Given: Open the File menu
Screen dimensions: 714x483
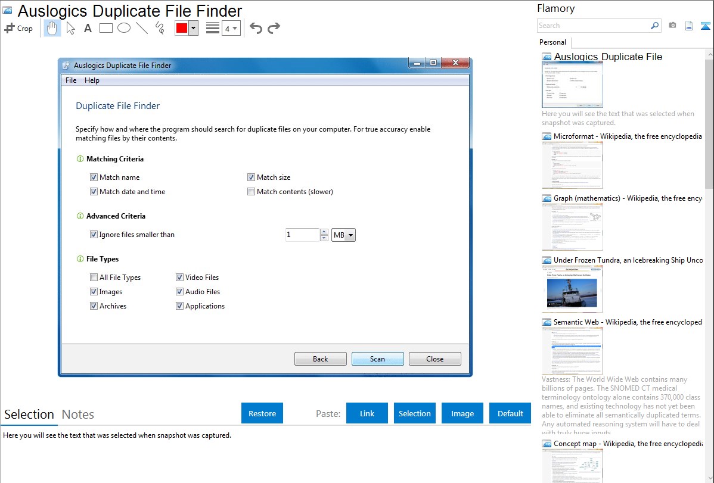Looking at the screenshot, I should coord(71,80).
